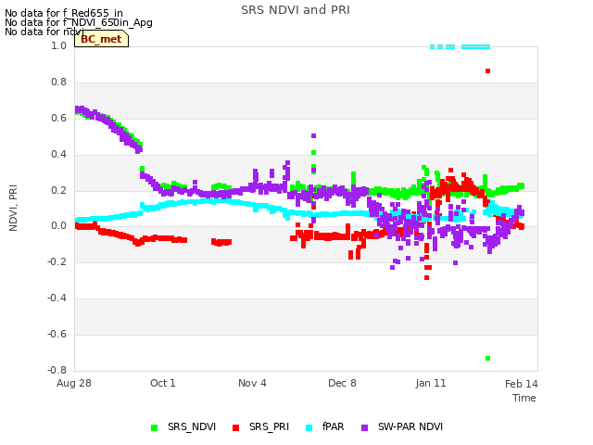Click the No data for f_Red655_in message
Viewport: 593px width, 445px height.
pyautogui.click(x=64, y=13)
